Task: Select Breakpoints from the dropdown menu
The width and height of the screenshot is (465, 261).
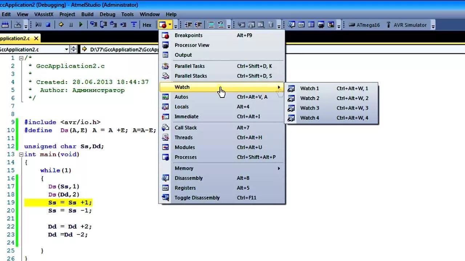Action: (222, 35)
